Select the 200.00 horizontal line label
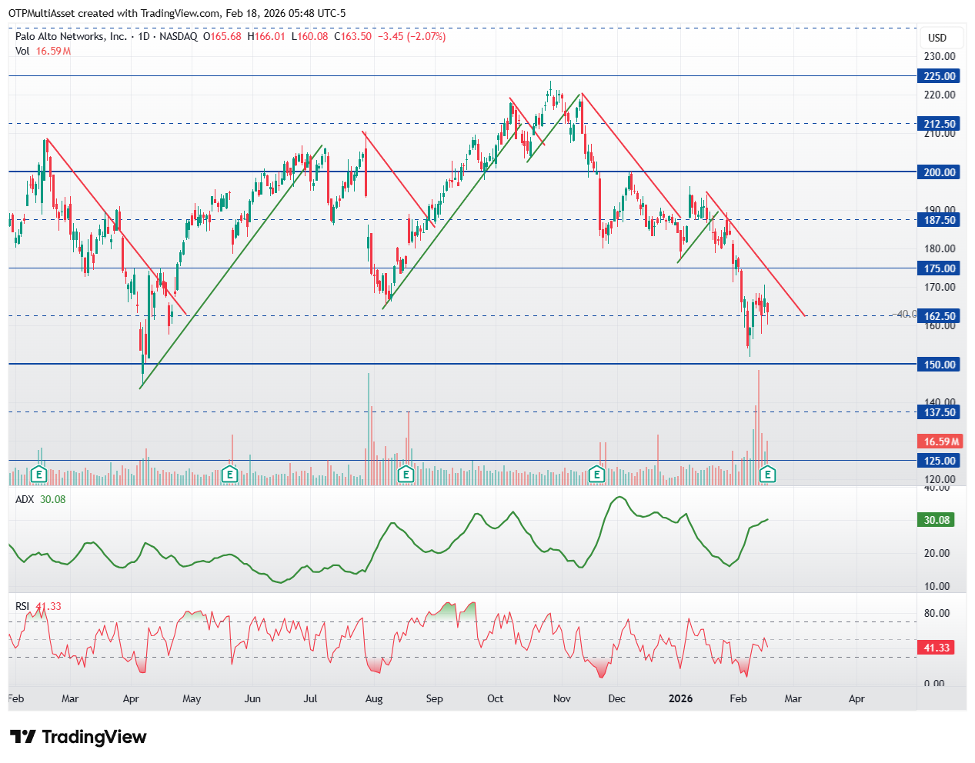975x763 pixels. click(939, 172)
